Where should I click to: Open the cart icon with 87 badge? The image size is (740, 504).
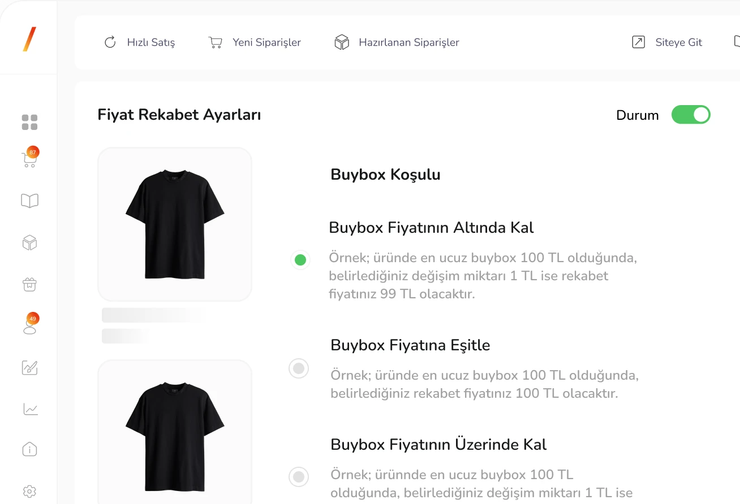point(29,160)
